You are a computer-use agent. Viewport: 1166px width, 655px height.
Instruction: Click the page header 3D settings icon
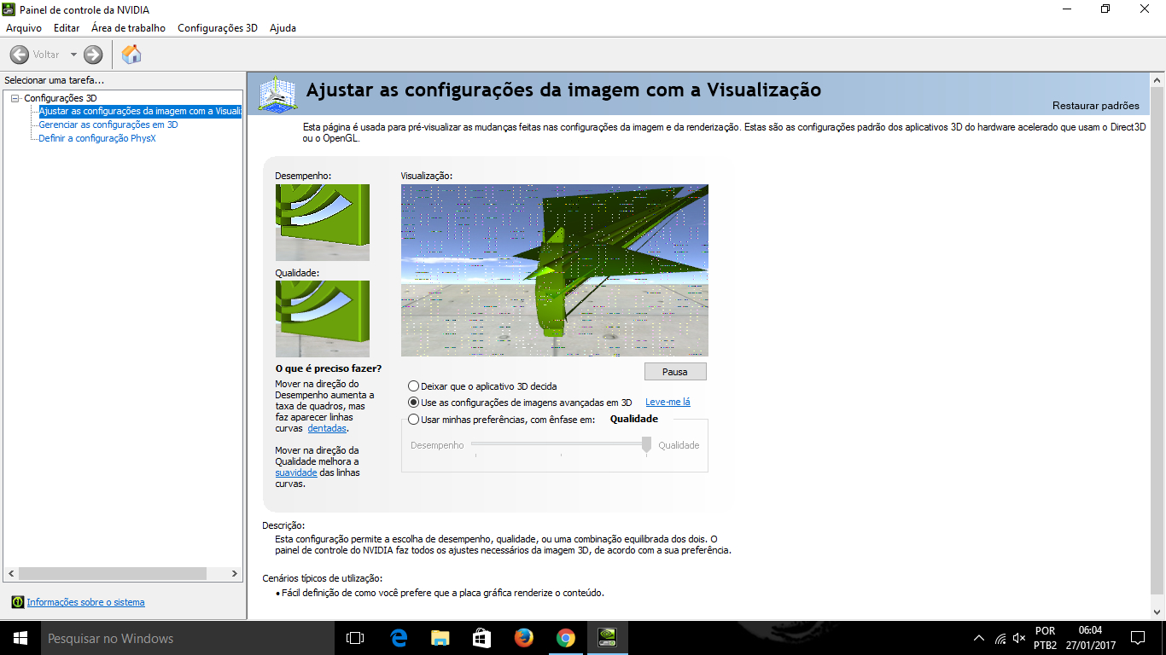click(x=277, y=94)
